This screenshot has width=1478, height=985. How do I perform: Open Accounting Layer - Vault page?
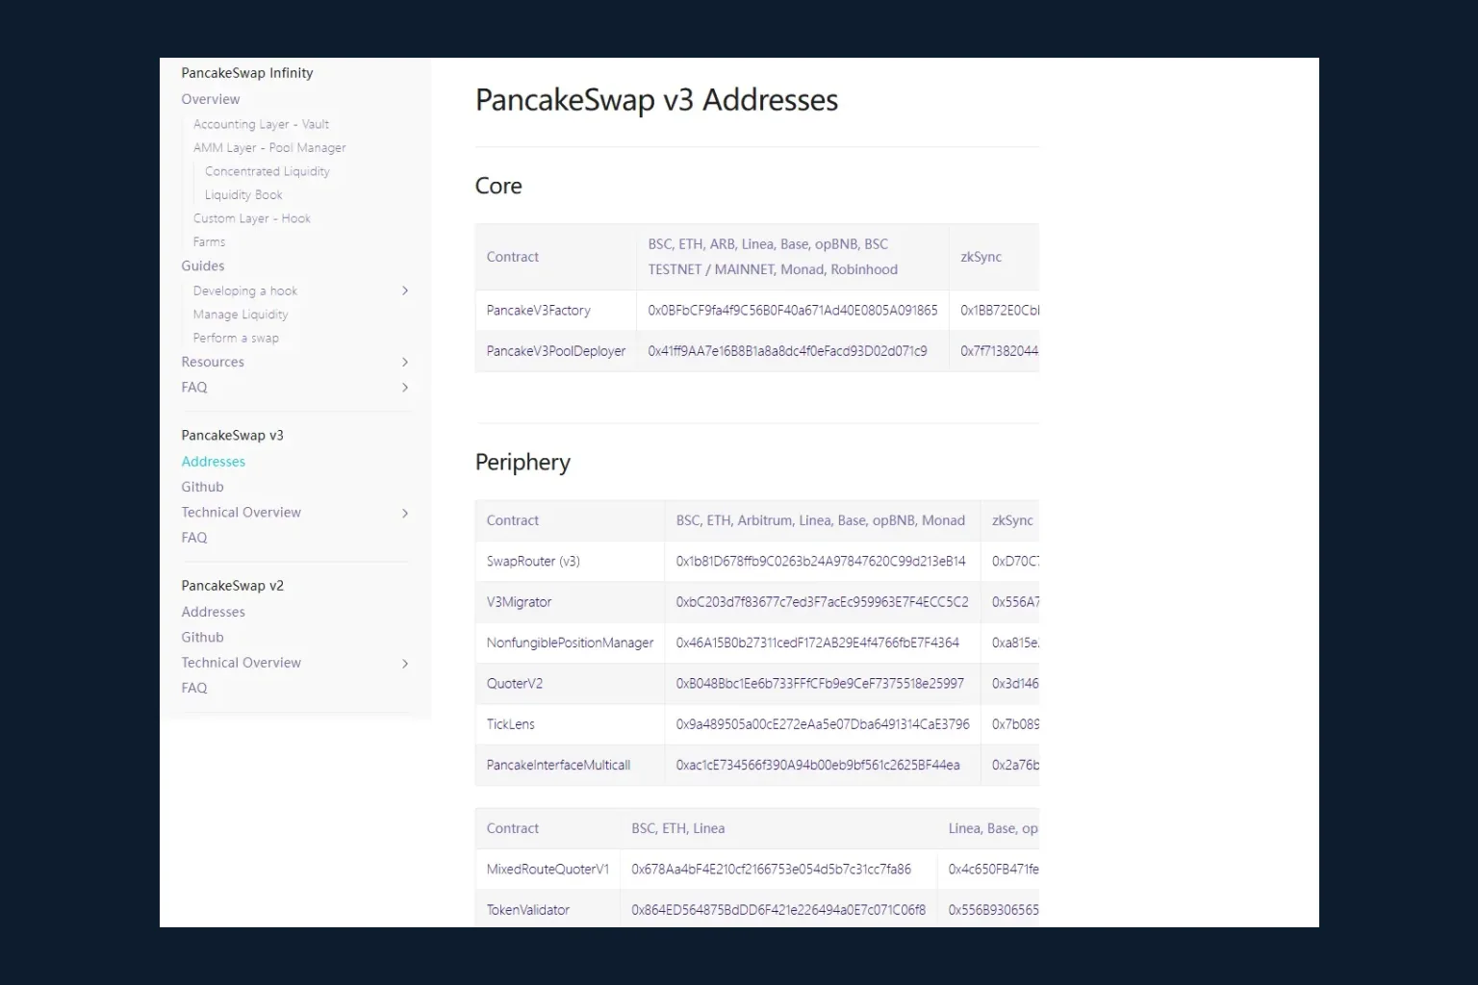click(x=261, y=124)
